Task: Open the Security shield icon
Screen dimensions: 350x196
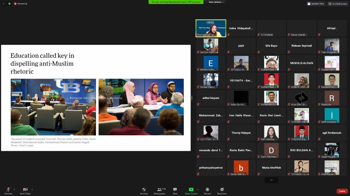Action: tap(144, 190)
